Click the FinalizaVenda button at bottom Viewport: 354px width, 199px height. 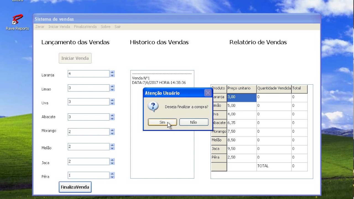coord(75,187)
